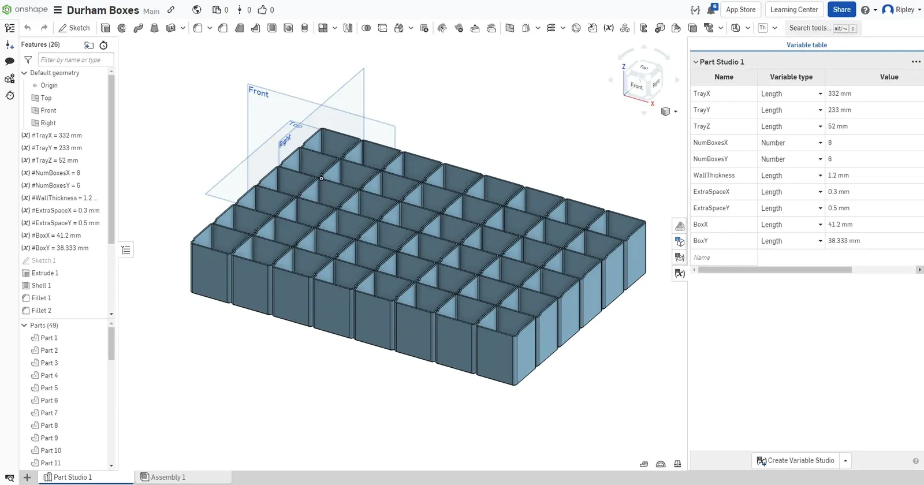The height and width of the screenshot is (485, 924).
Task: Click the new variable Name field
Action: pyautogui.click(x=724, y=258)
